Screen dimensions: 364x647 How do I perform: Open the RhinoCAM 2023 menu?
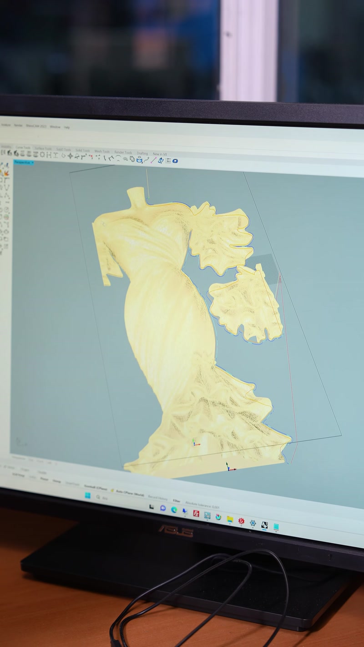pos(36,126)
